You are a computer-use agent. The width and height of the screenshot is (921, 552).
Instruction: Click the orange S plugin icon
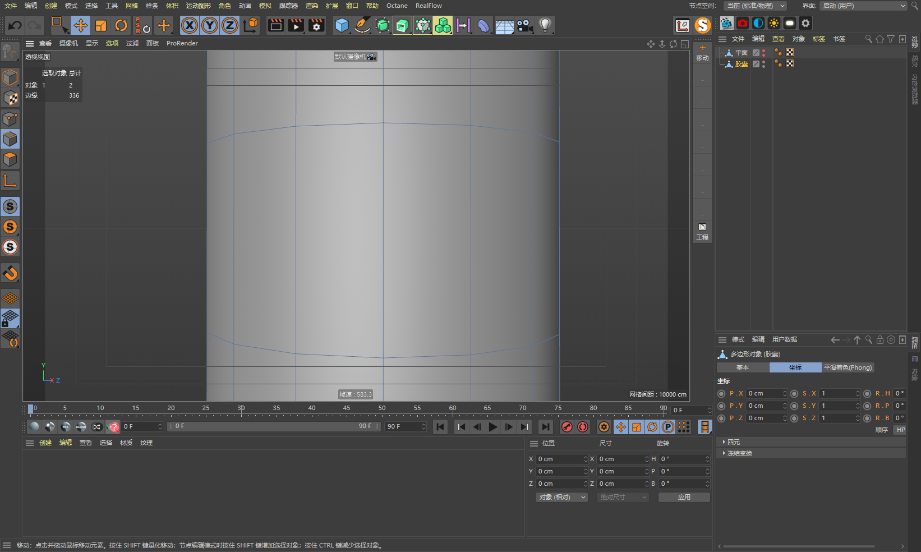(x=703, y=25)
